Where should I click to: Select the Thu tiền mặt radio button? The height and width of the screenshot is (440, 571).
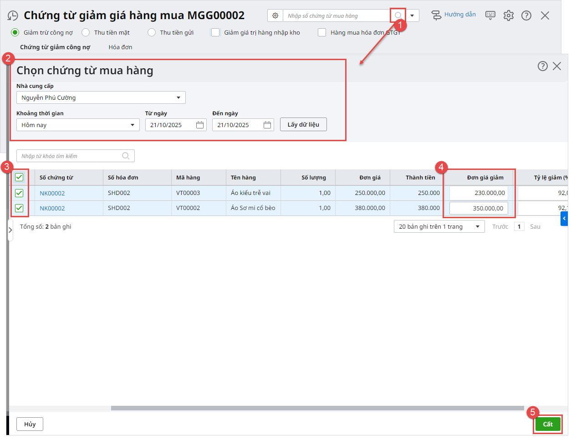coord(86,32)
